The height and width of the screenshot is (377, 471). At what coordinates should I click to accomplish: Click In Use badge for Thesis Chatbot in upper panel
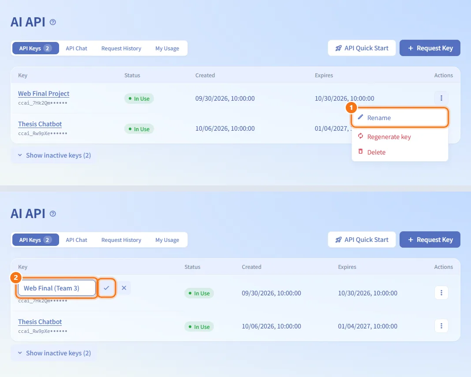139,129
